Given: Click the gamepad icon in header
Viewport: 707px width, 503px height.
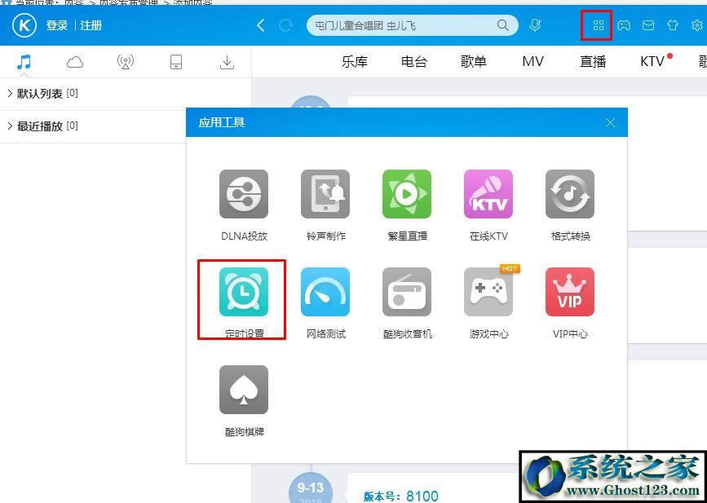Looking at the screenshot, I should point(624,25).
